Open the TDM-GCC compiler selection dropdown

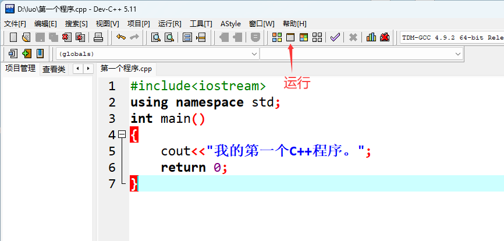pos(451,38)
